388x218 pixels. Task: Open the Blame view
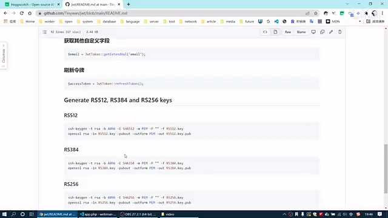(x=301, y=32)
